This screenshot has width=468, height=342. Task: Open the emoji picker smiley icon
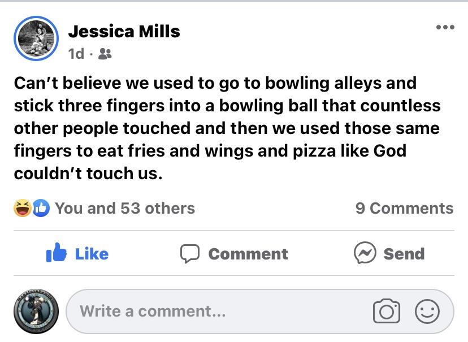pyautogui.click(x=427, y=311)
